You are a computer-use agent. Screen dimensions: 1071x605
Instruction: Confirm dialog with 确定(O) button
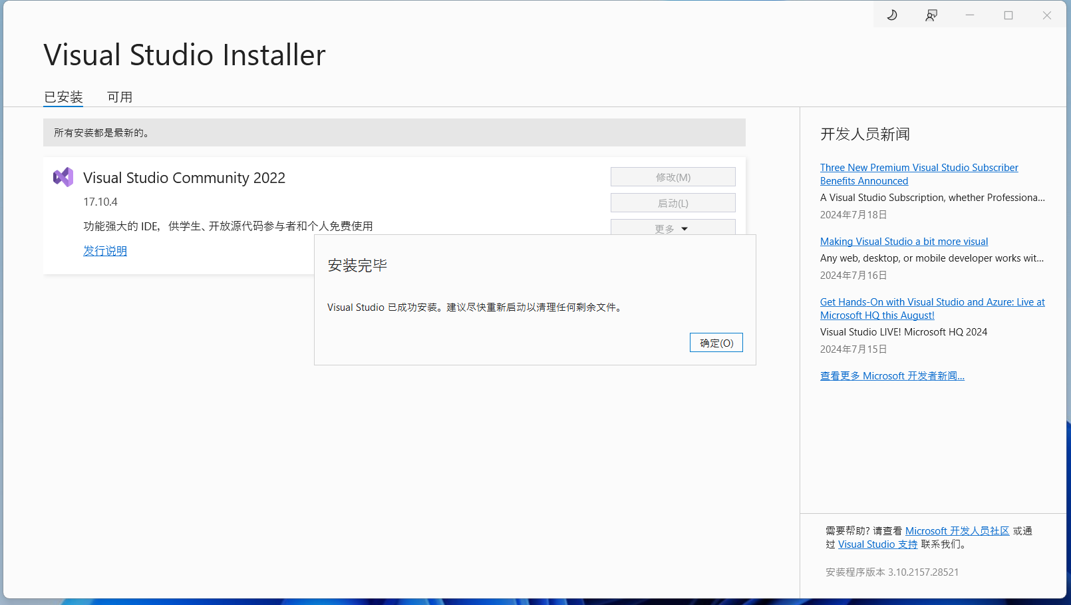[x=716, y=343]
